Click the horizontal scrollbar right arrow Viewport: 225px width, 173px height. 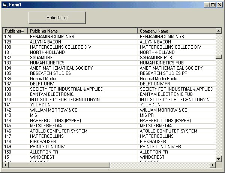(213, 165)
